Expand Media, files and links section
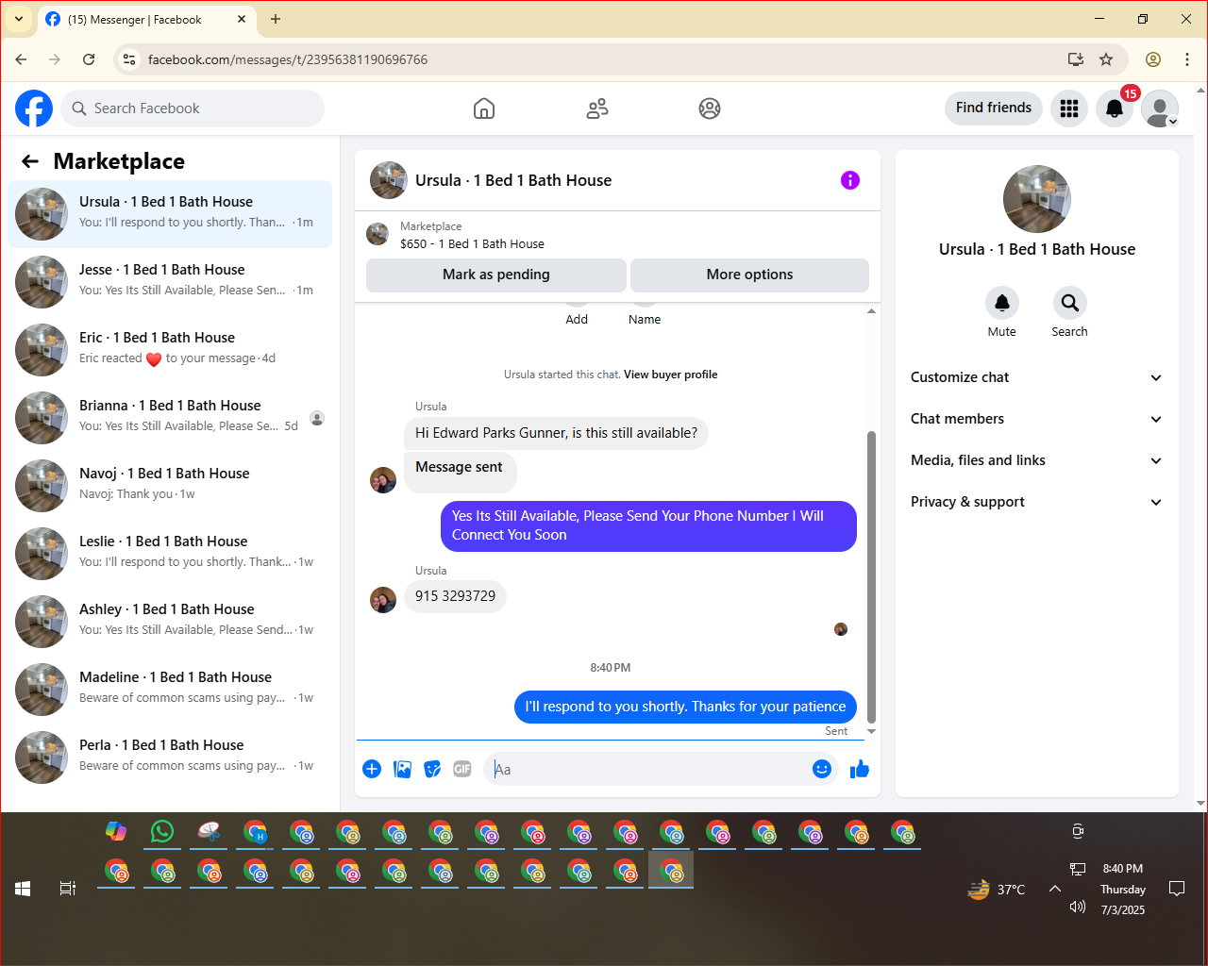 pyautogui.click(x=1037, y=460)
